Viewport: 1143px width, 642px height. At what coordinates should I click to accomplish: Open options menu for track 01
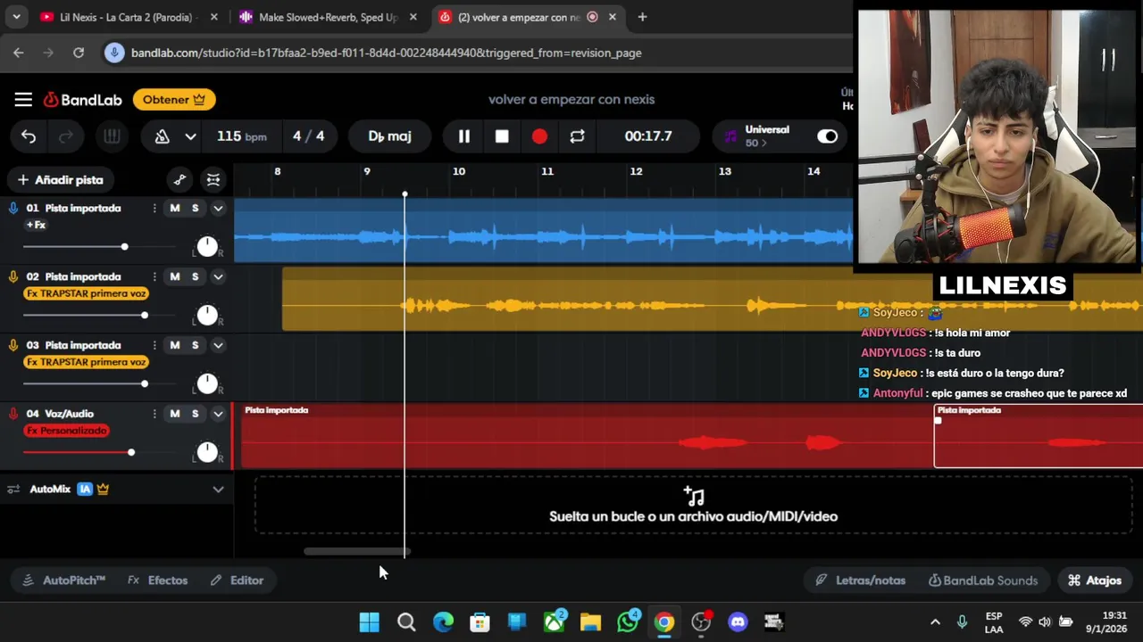[154, 208]
